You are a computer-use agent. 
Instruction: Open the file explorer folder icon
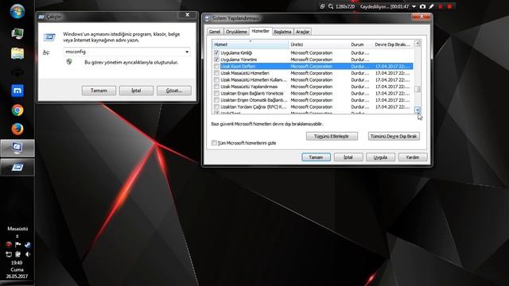17,53
